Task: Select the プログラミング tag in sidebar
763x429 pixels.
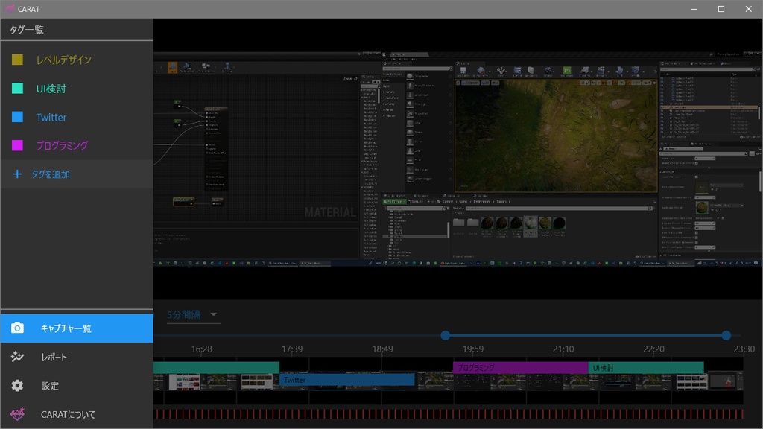Action: point(62,146)
